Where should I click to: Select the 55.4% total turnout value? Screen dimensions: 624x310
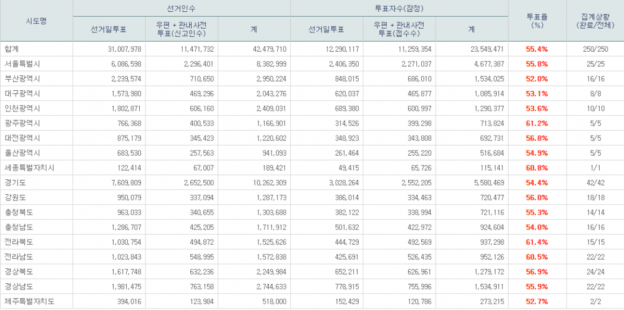[x=538, y=49]
